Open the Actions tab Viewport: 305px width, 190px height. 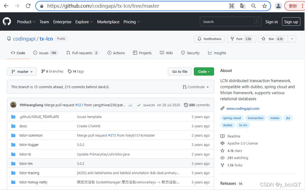click(116, 53)
